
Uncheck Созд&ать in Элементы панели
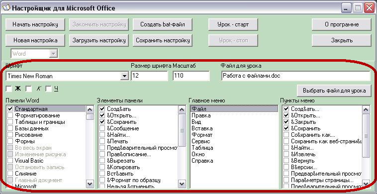(x=102, y=109)
